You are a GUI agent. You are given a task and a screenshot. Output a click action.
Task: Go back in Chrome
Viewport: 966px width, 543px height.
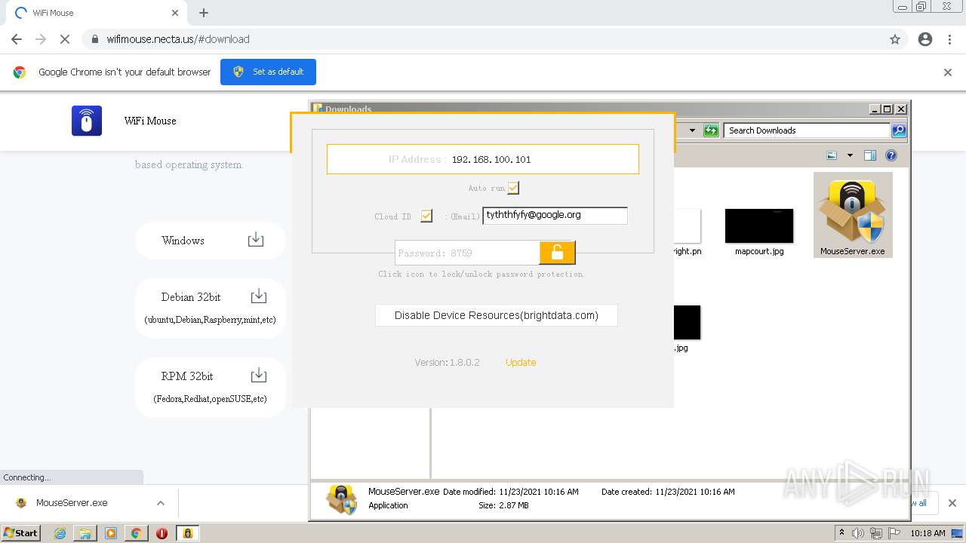click(17, 39)
